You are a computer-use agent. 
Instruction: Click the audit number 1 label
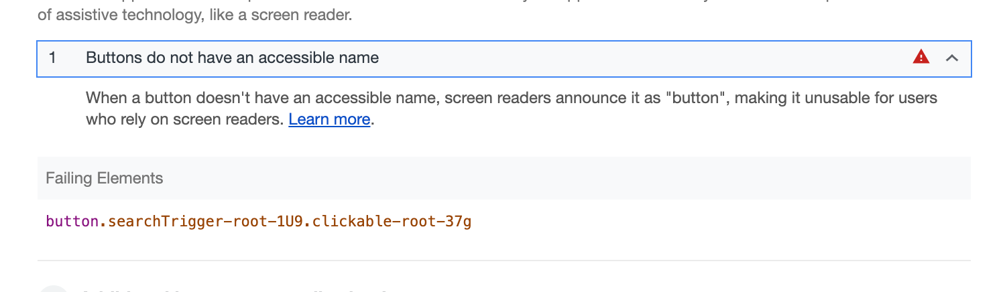52,58
